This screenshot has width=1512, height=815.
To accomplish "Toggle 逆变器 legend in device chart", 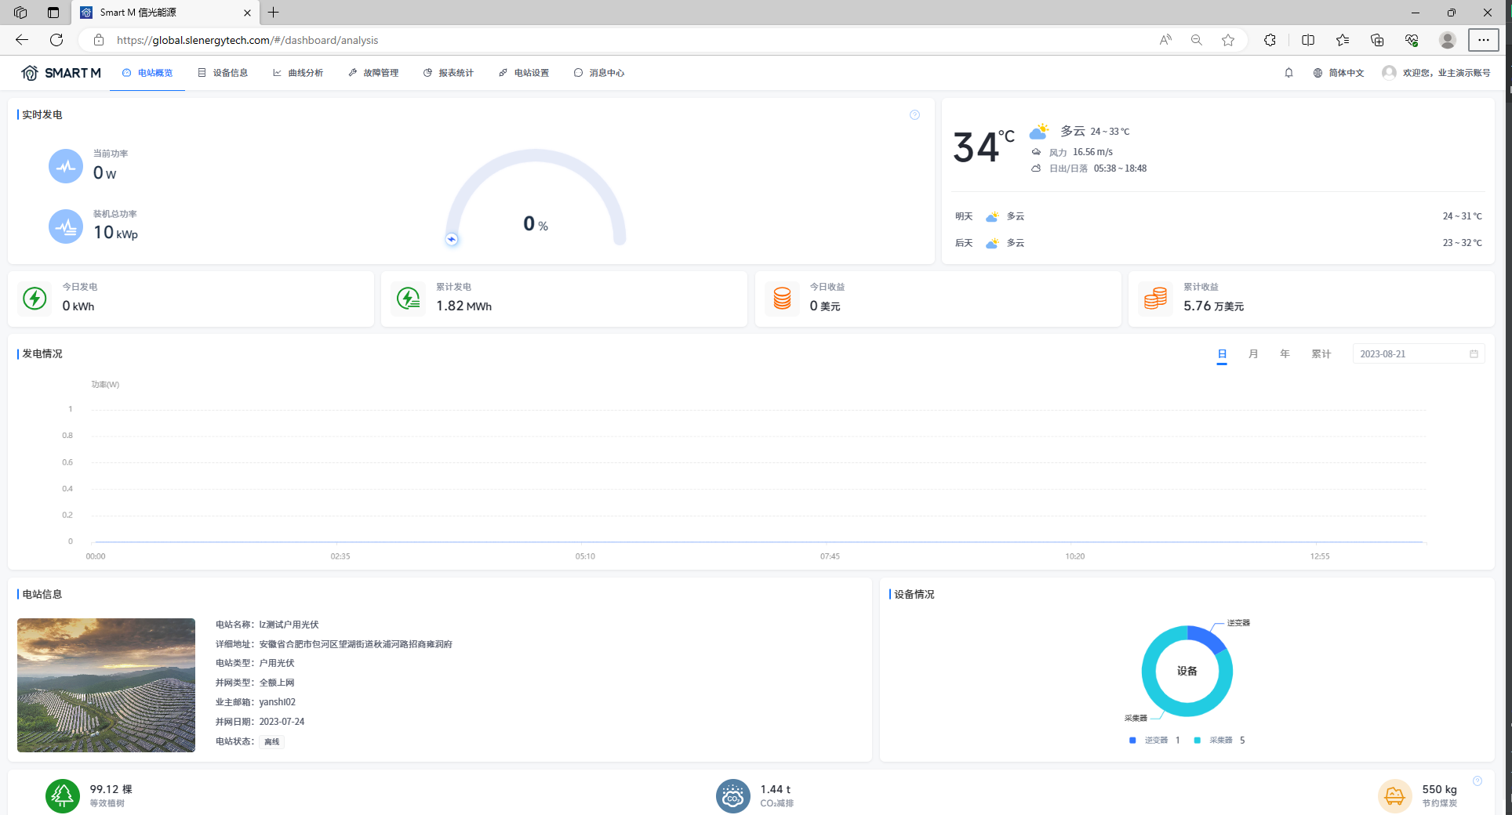I will [x=1149, y=740].
